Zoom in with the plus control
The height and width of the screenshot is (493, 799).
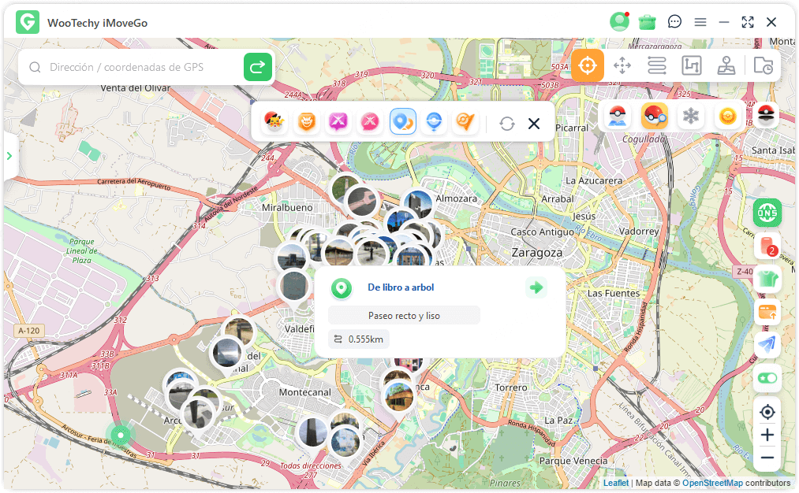pos(766,435)
